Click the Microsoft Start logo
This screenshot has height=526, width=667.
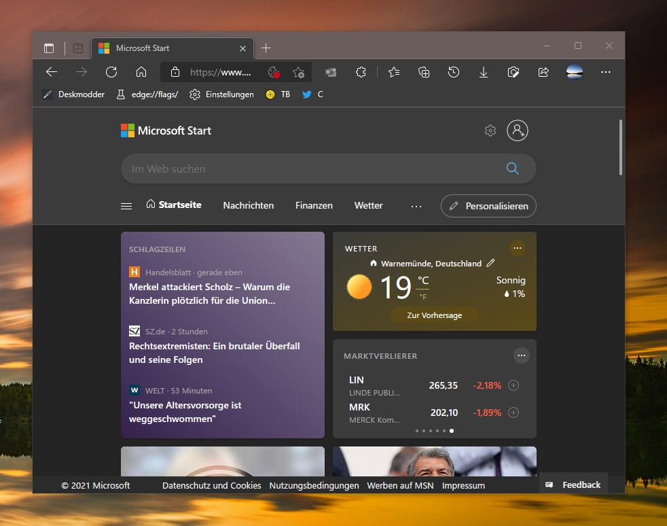click(x=166, y=130)
